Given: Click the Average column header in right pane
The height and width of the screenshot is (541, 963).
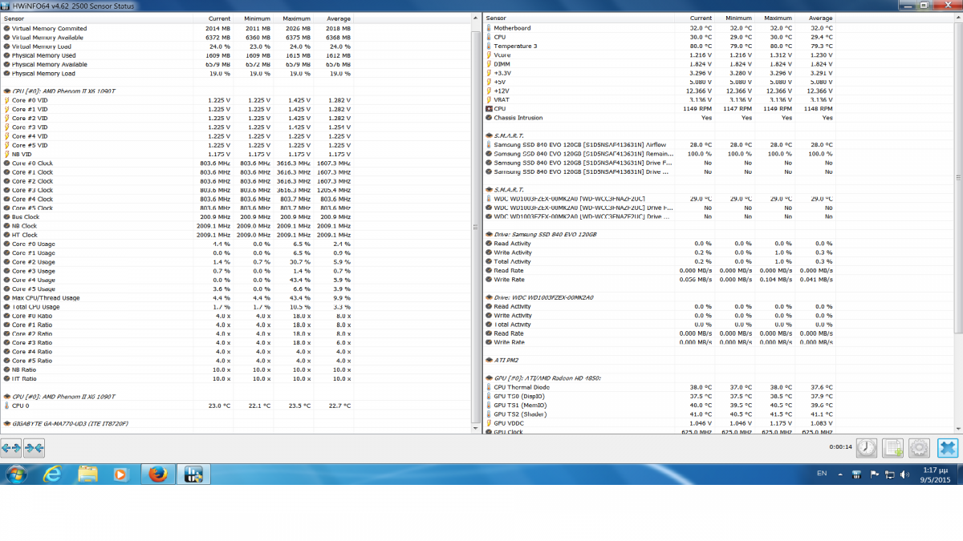Looking at the screenshot, I should (820, 18).
